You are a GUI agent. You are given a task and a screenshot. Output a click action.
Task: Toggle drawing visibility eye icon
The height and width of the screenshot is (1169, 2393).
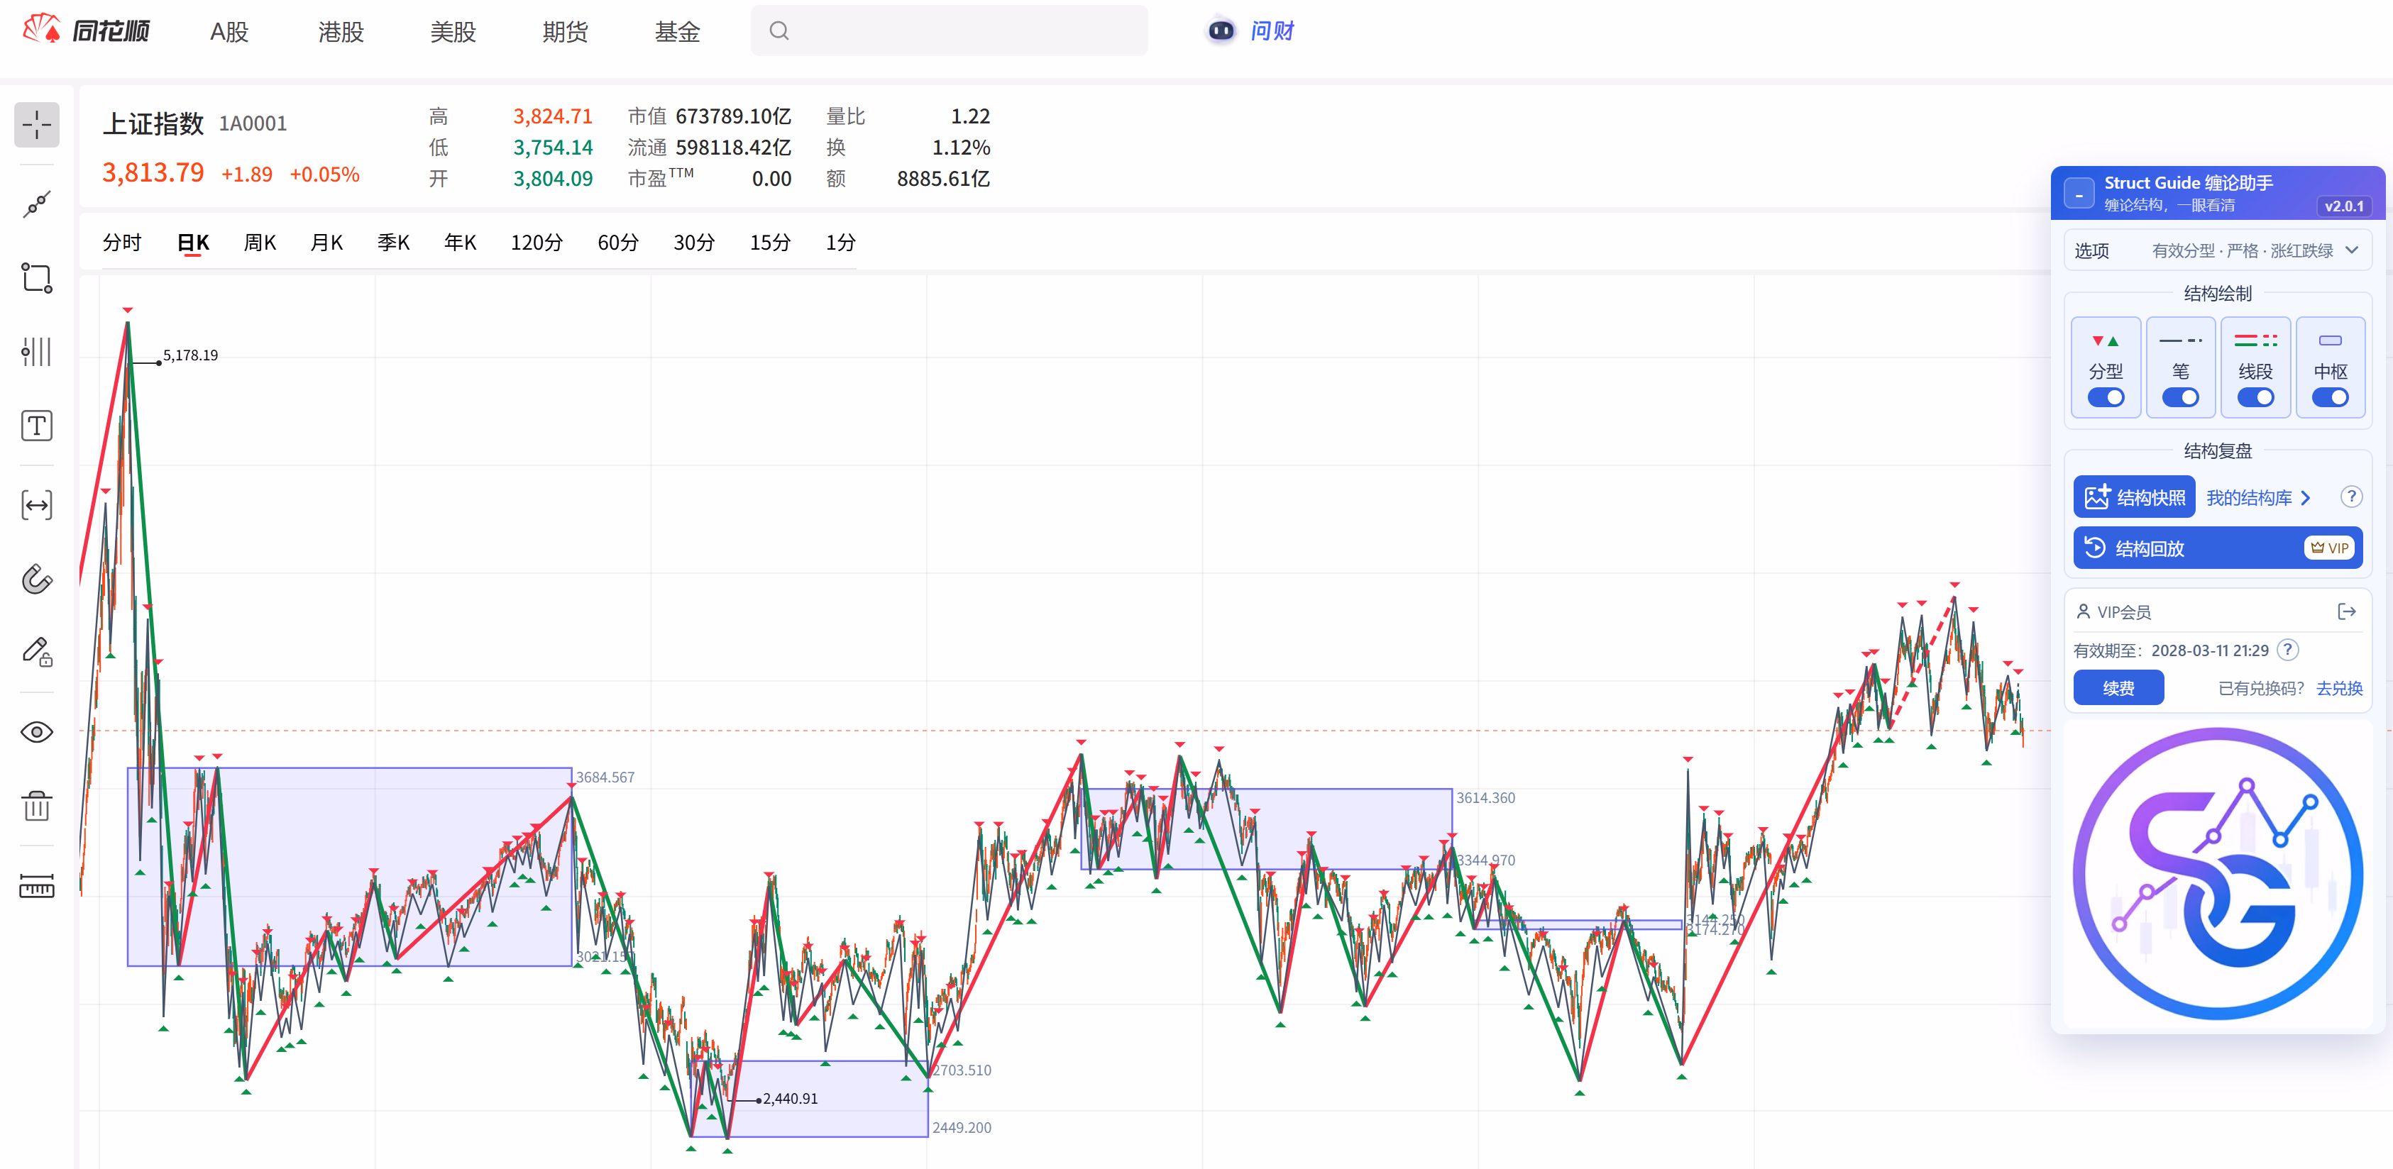click(37, 733)
